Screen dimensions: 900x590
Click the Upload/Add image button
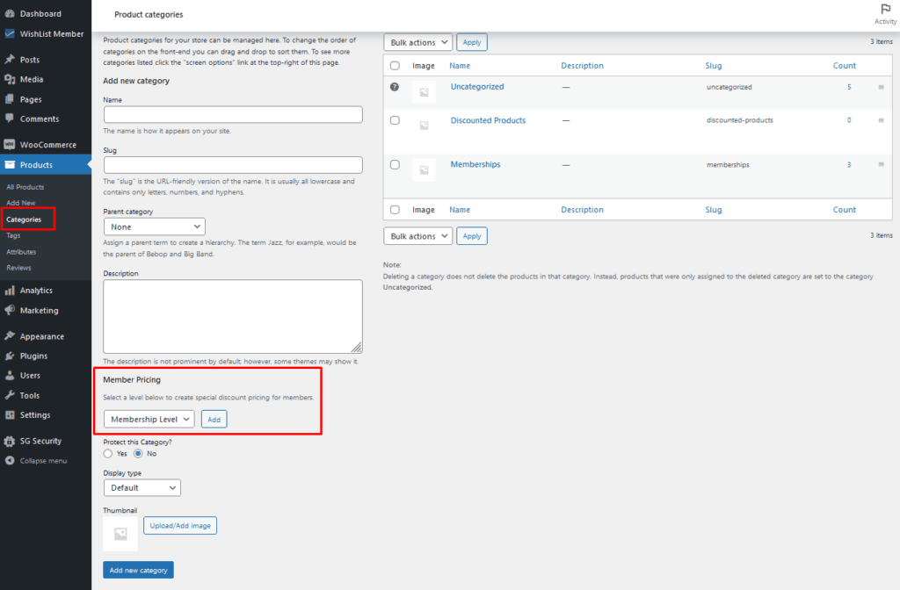pos(180,526)
